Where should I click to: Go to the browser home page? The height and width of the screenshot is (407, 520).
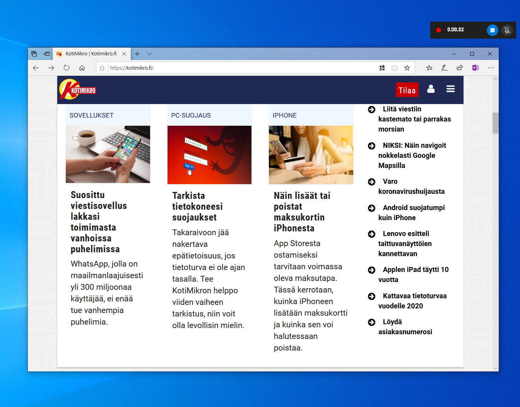pos(82,68)
